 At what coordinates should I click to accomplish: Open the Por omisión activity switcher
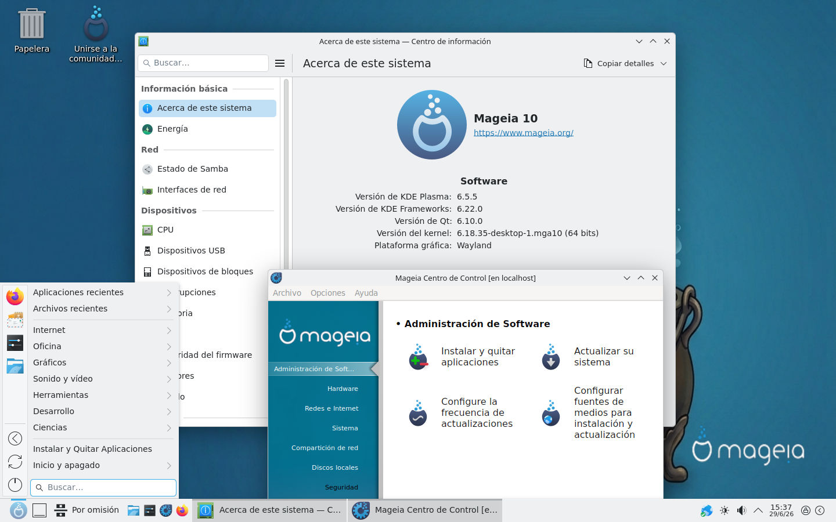click(x=87, y=510)
